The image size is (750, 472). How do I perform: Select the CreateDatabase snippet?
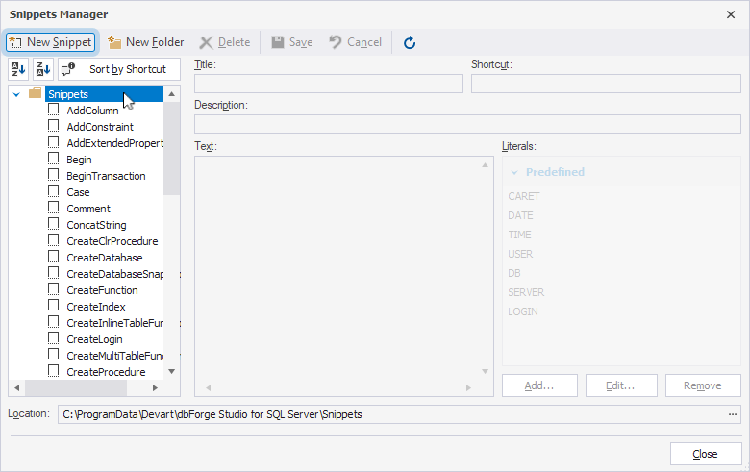[104, 258]
